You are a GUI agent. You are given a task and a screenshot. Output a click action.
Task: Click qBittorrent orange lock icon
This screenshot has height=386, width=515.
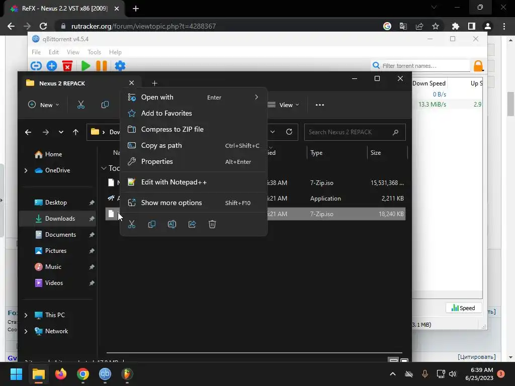(478, 66)
